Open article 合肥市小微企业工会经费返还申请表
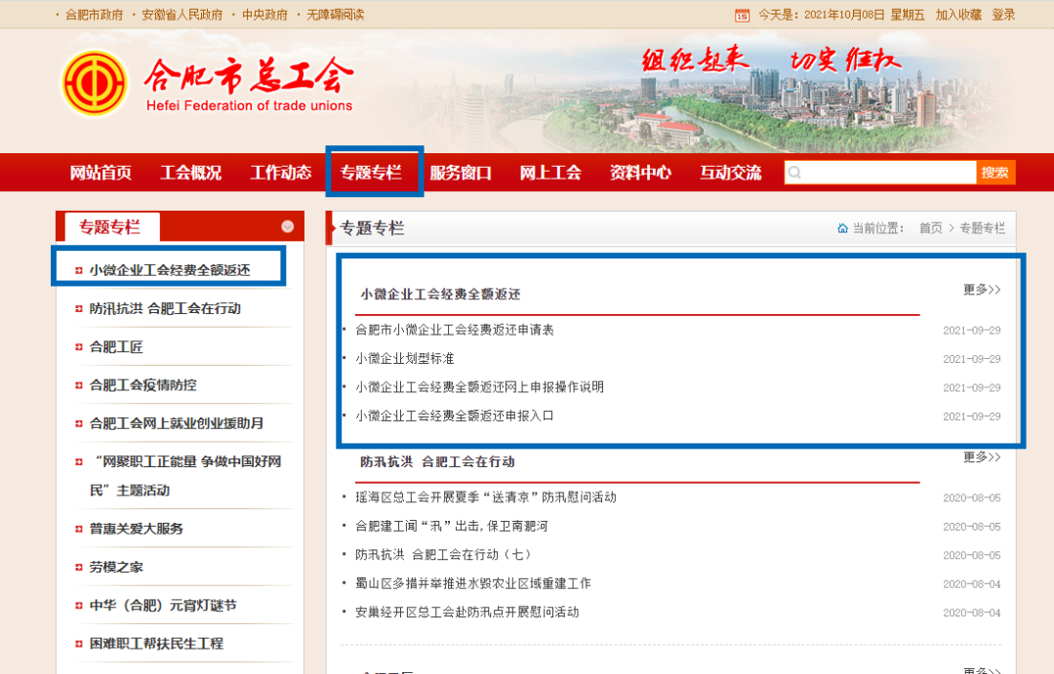 tap(455, 330)
